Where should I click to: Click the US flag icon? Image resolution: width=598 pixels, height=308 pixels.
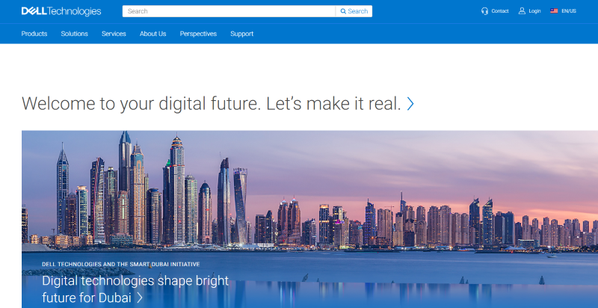554,11
